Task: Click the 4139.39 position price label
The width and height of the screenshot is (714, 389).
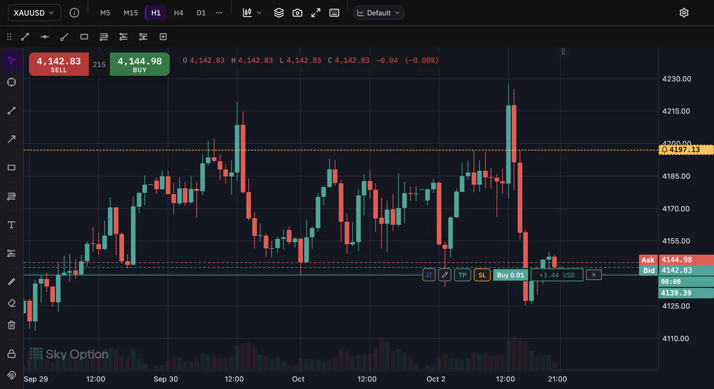Action: pos(686,293)
